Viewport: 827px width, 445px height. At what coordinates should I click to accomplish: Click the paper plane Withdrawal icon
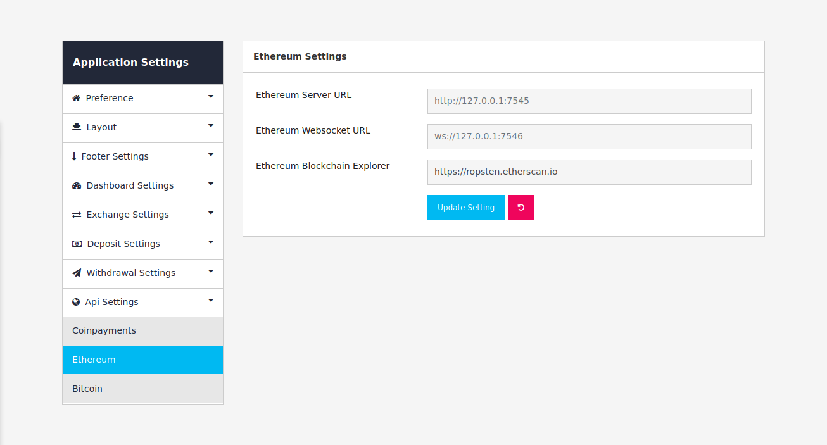click(x=77, y=273)
